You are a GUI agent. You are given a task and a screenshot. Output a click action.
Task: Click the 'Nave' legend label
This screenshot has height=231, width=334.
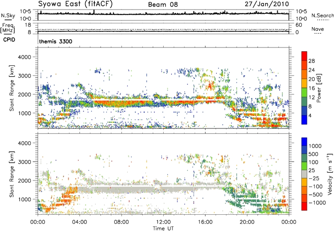pos(318,29)
